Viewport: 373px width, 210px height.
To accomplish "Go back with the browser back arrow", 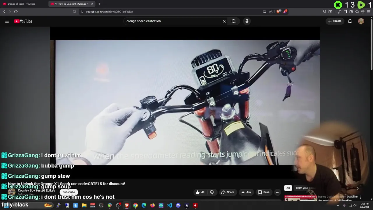I will click(x=4, y=12).
